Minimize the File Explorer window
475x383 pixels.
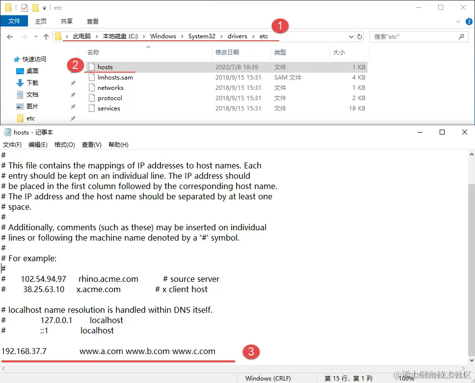419,7
